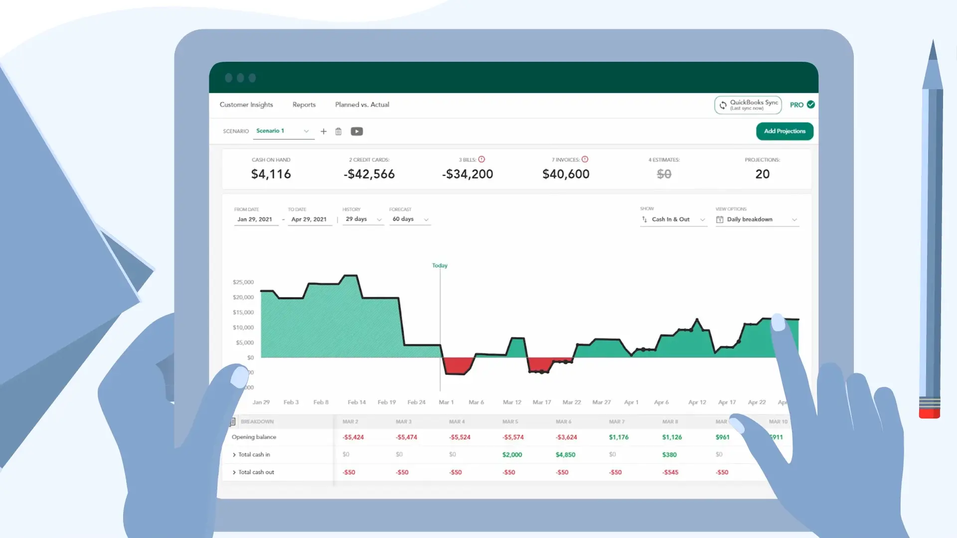Click the Invoices overdue alert icon
The width and height of the screenshot is (957, 538).
pos(585,159)
